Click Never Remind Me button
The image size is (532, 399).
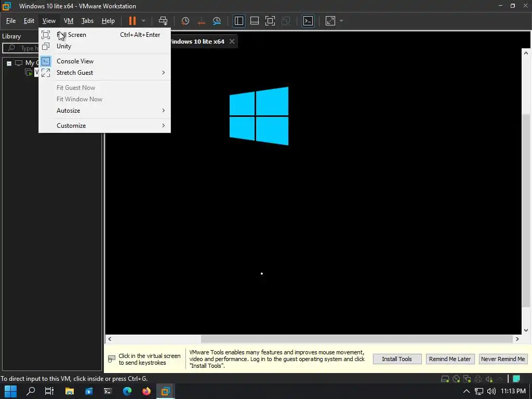tap(503, 359)
